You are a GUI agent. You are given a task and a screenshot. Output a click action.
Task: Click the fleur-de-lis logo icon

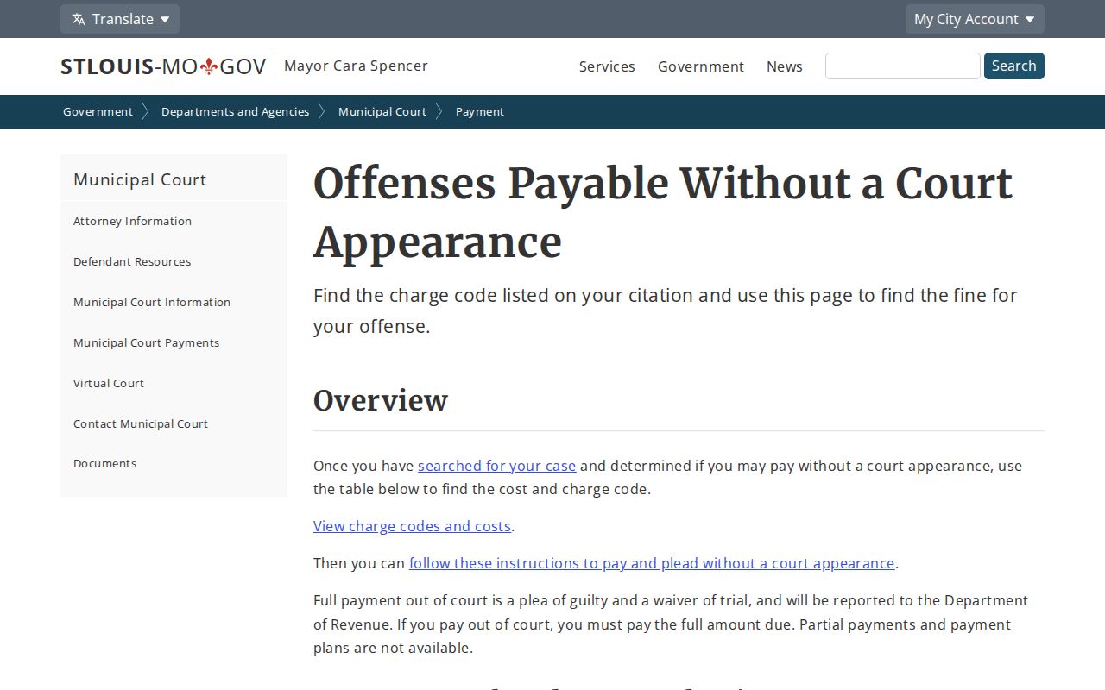point(209,66)
